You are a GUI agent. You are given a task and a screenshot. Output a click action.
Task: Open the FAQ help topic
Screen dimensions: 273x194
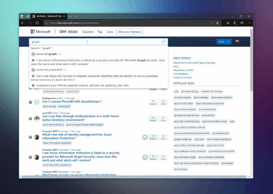(x=176, y=67)
